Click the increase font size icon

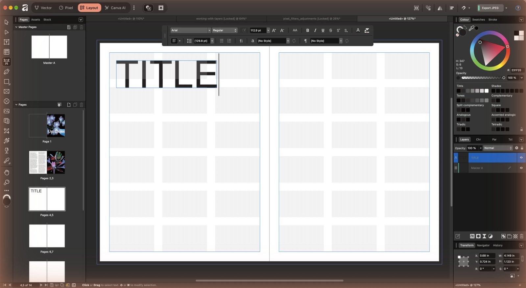(x=274, y=30)
